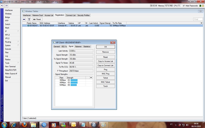Open Wireless in the left menu

point(8,14)
